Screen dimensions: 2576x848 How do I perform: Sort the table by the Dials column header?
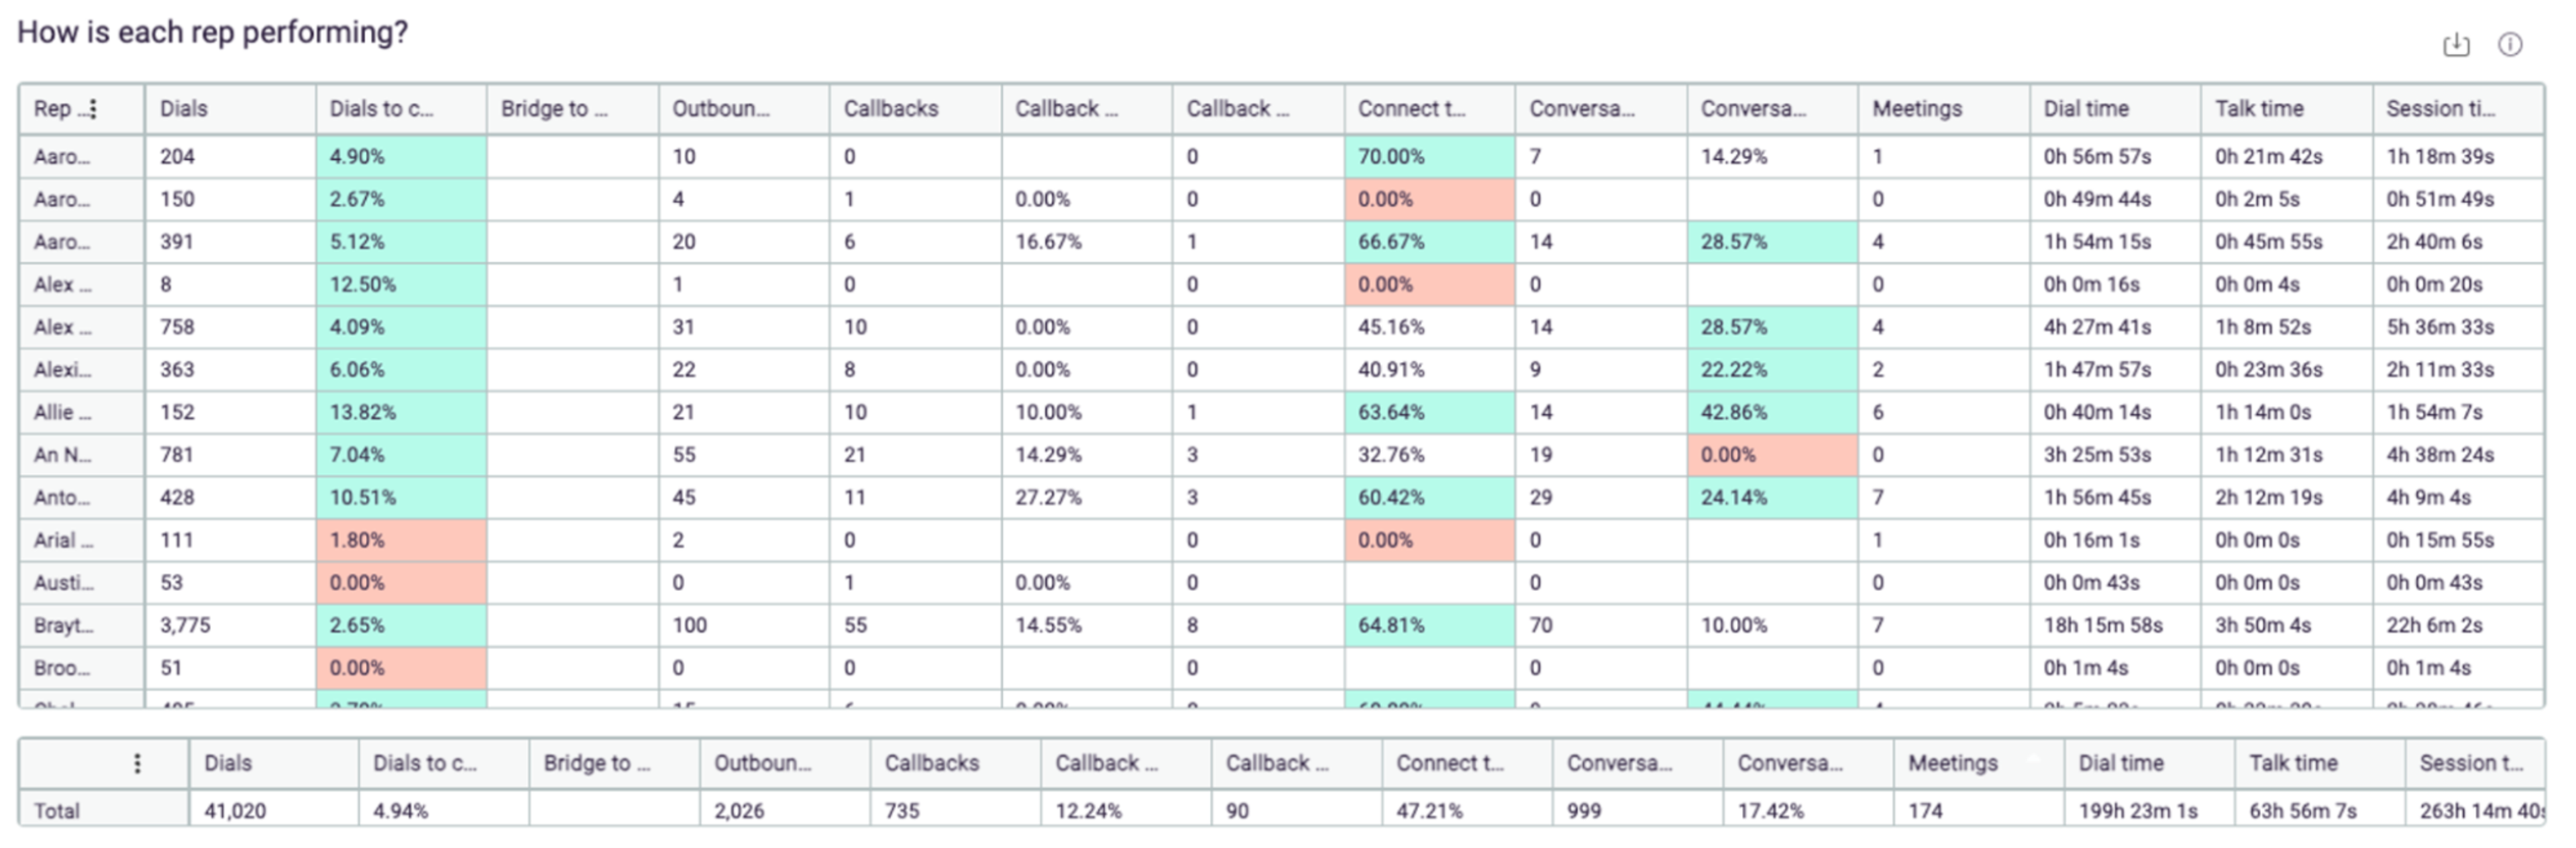point(180,109)
